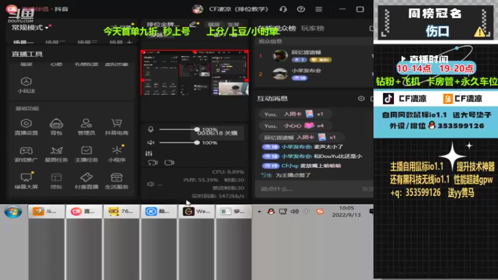Open 绿幕大屏 green screen tool
The width and height of the screenshot is (498, 280).
point(26,181)
